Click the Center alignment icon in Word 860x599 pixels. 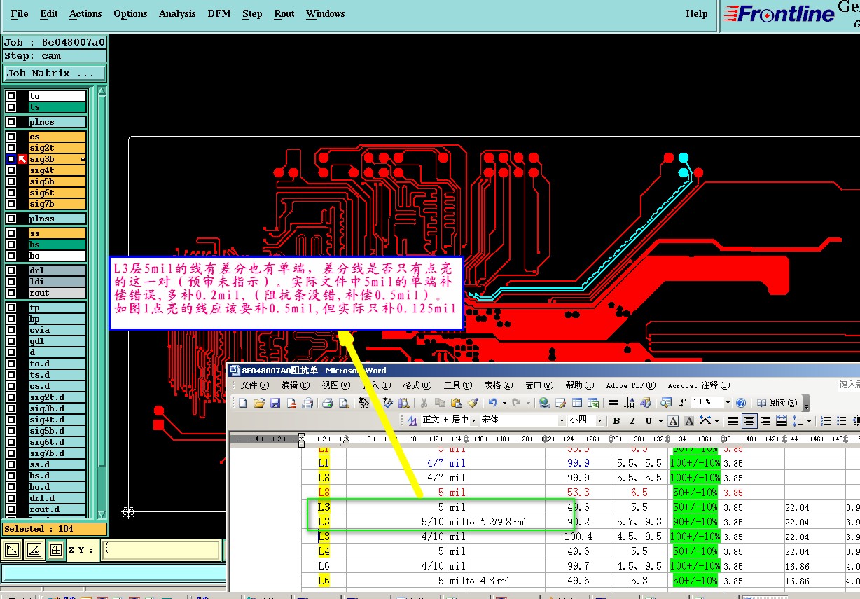(x=749, y=421)
